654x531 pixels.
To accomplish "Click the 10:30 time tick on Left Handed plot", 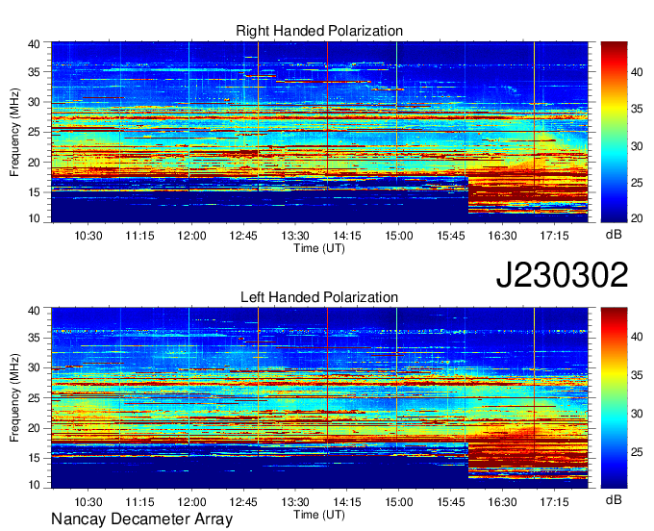I will (88, 502).
